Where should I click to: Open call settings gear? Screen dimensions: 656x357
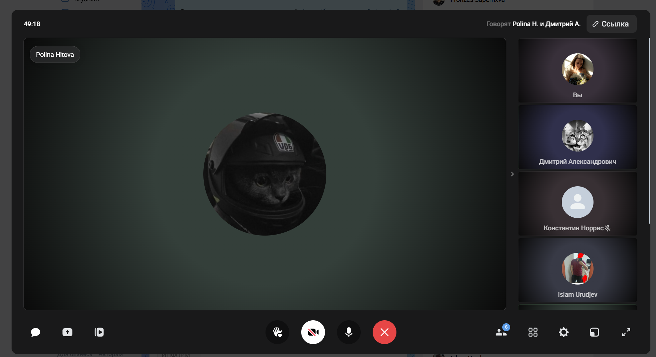click(563, 332)
